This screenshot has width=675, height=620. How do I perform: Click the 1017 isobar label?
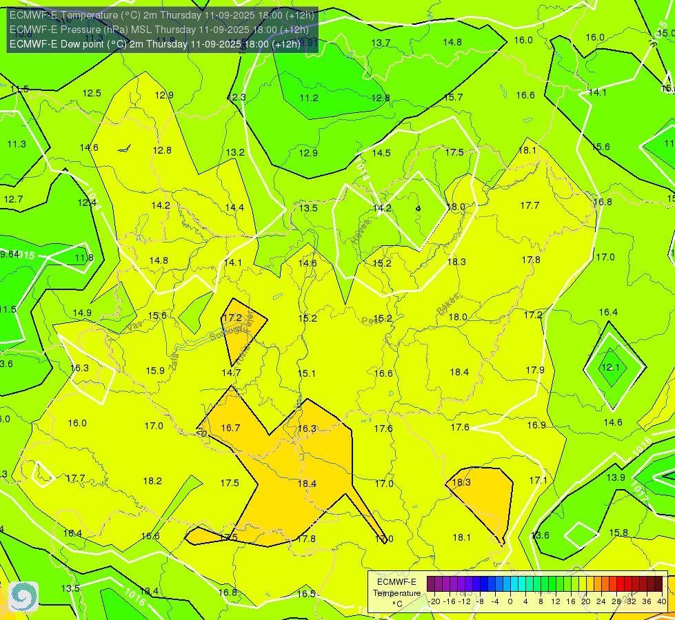639,491
